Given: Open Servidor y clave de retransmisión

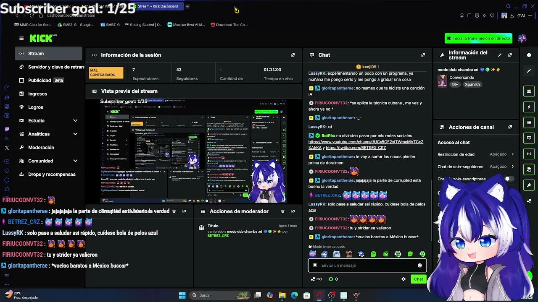Looking at the screenshot, I should click(x=49, y=67).
